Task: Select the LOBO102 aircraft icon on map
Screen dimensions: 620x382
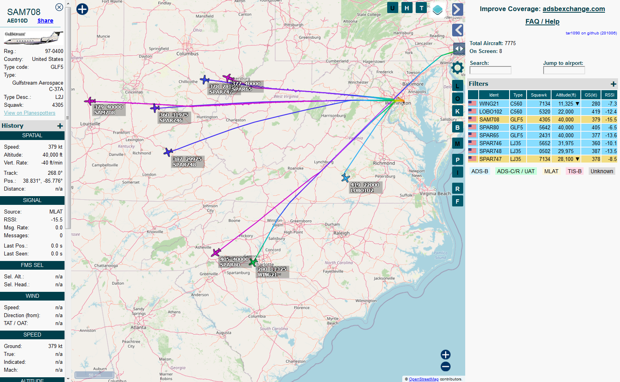Action: tap(345, 178)
